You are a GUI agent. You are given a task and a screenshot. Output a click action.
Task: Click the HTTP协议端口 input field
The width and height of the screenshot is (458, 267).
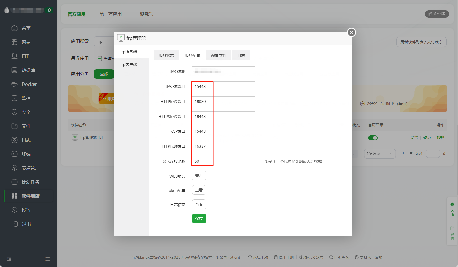[x=223, y=101]
